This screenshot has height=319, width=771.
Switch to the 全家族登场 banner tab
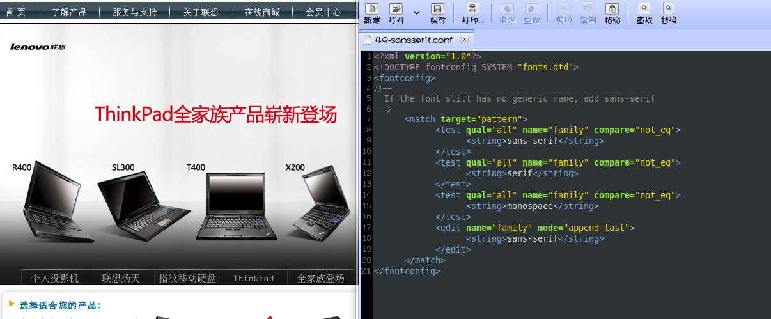click(321, 278)
